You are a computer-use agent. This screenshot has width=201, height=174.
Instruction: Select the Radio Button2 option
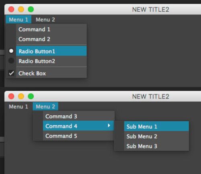[x=51, y=61]
